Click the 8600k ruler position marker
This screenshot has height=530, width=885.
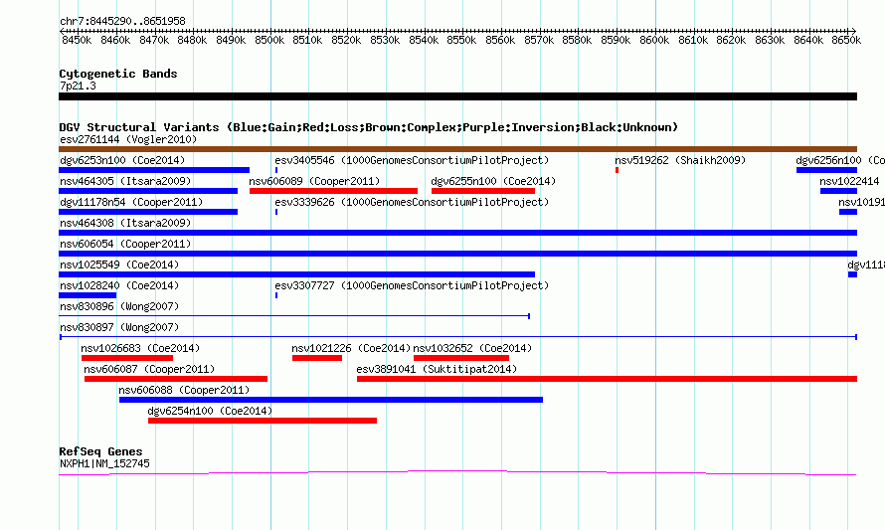tap(654, 40)
